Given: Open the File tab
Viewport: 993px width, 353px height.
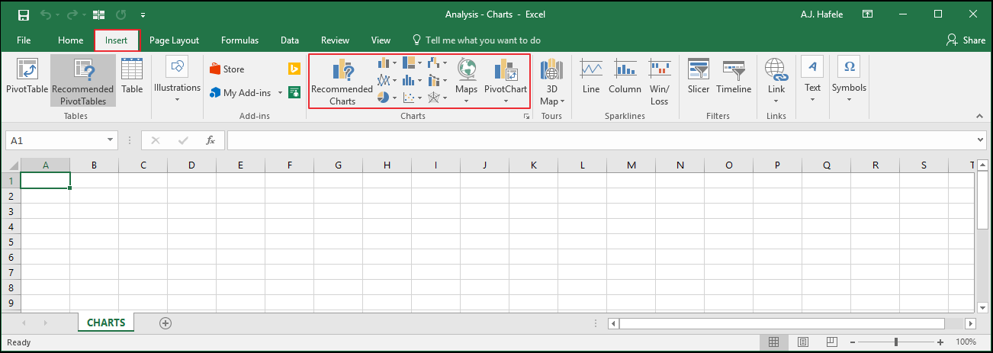Looking at the screenshot, I should (x=24, y=40).
